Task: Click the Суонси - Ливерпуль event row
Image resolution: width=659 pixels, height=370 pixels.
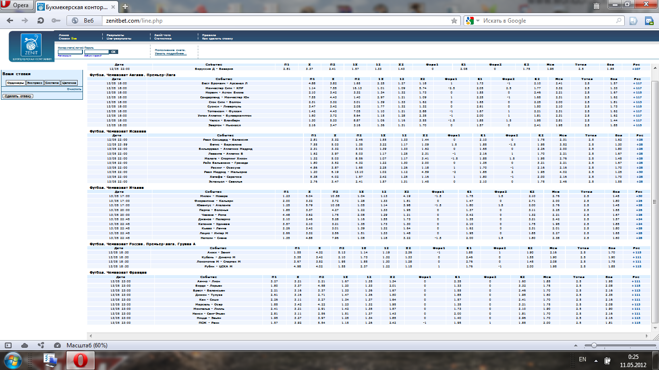Action: [224, 106]
